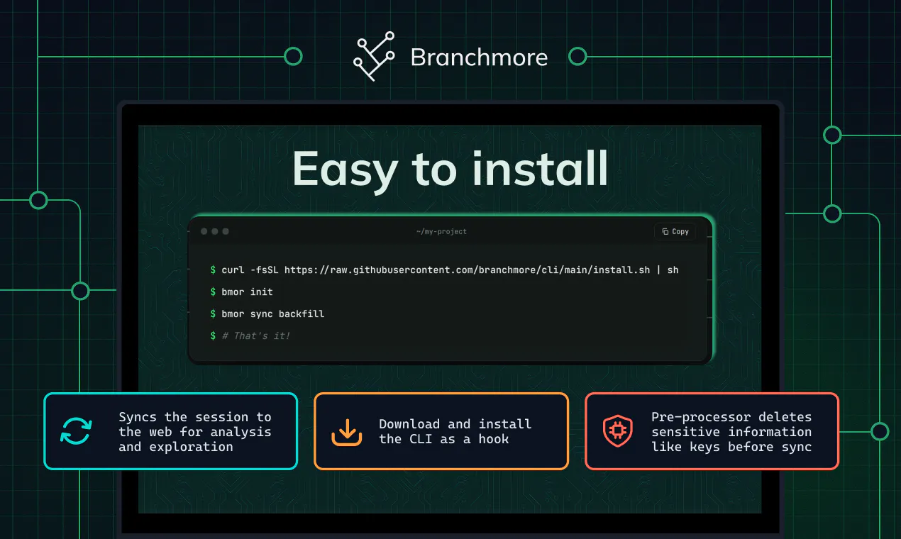
Task: Select the curl install command line
Action: click(x=444, y=270)
